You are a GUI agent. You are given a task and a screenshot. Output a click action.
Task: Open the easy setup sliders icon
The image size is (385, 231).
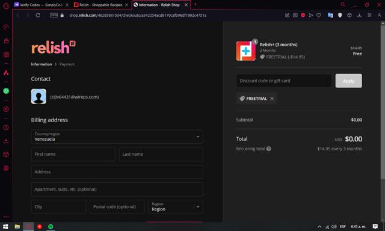coord(369,15)
